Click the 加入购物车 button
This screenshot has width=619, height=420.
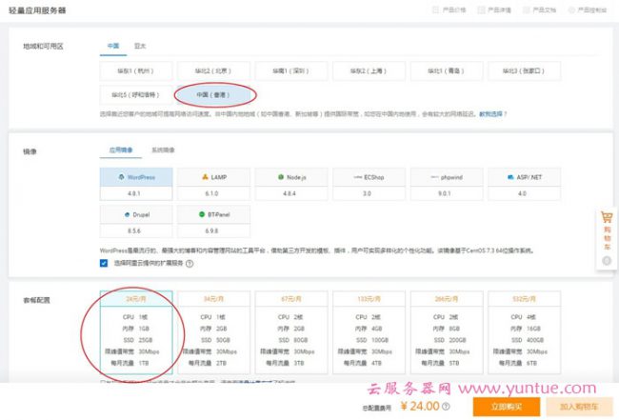[578, 406]
